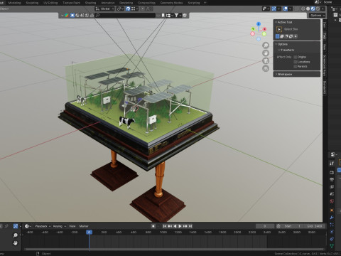Play the animation forward

(180, 226)
